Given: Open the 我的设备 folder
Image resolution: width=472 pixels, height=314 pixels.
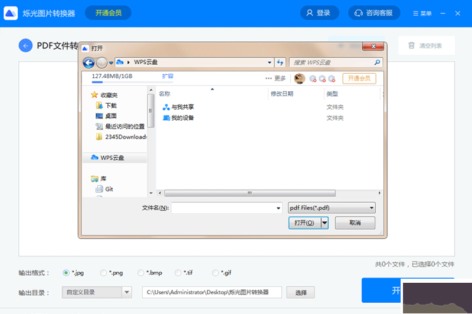Looking at the screenshot, I should pyautogui.click(x=178, y=118).
